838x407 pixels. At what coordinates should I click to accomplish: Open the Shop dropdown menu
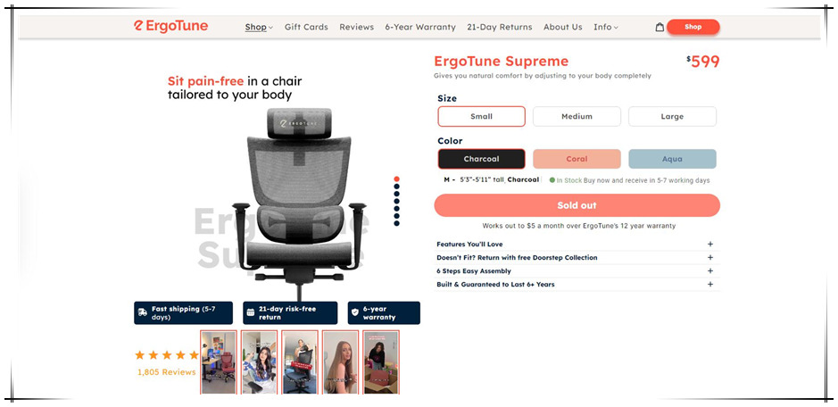pos(259,27)
